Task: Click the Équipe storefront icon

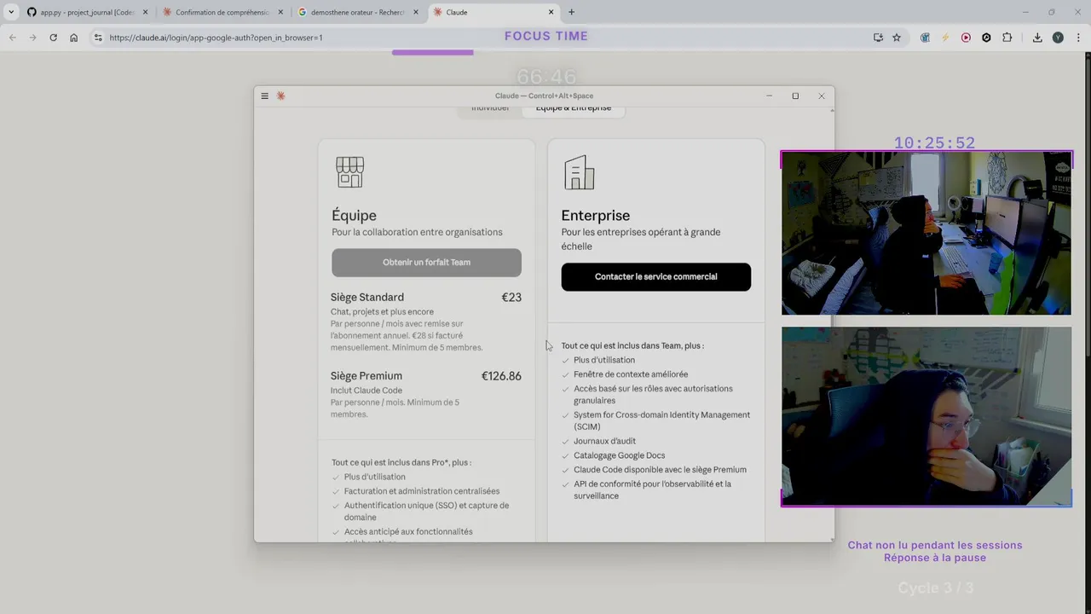Action: pyautogui.click(x=349, y=171)
